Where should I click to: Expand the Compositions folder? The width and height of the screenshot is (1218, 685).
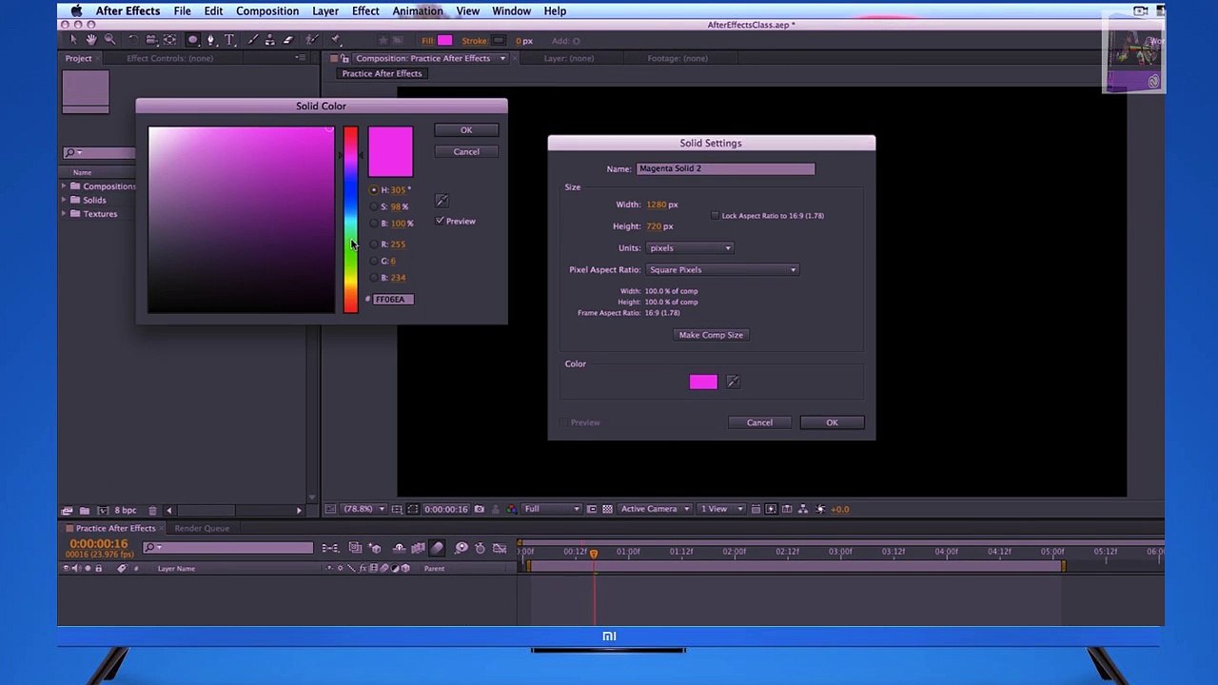[x=64, y=186]
